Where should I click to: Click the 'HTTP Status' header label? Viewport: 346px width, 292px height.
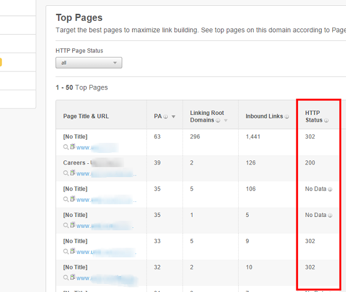point(314,117)
